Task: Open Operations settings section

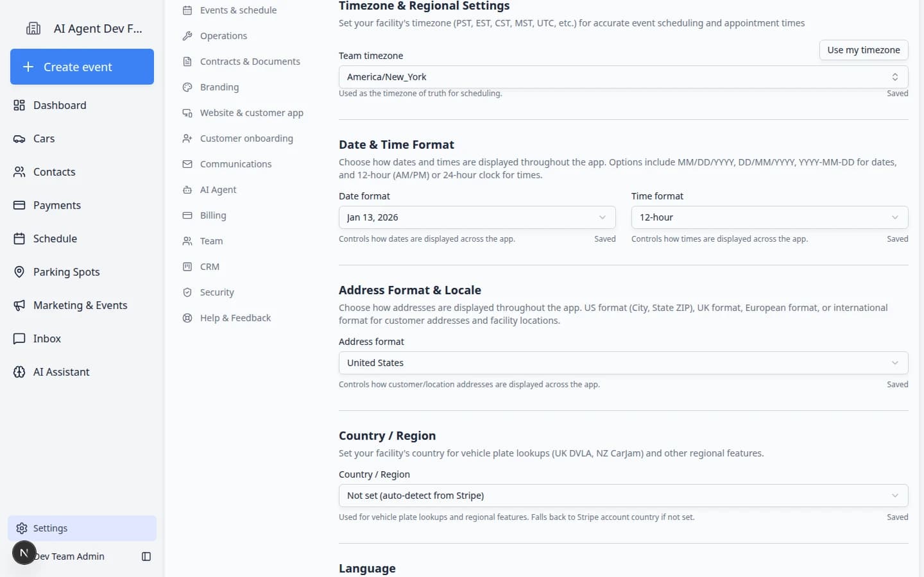Action: click(223, 36)
